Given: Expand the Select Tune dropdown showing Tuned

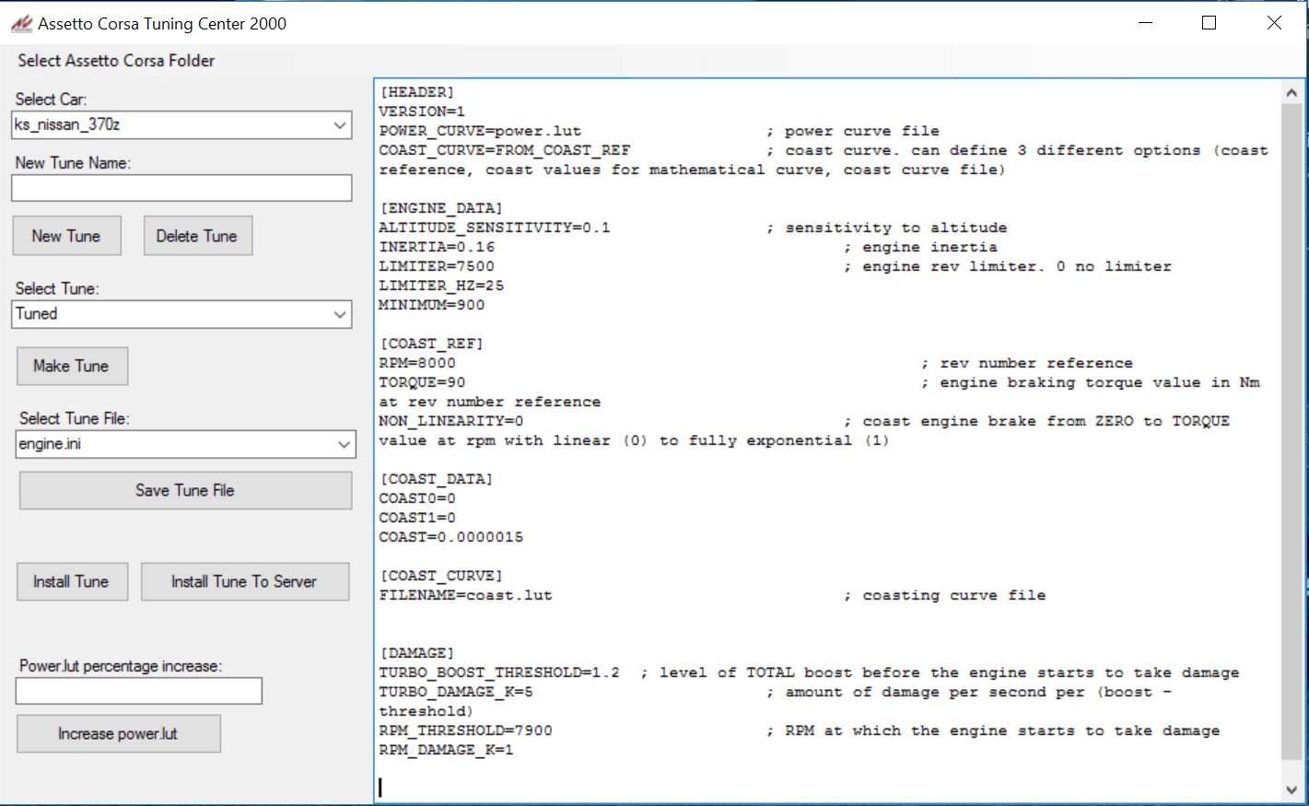Looking at the screenshot, I should 181,314.
